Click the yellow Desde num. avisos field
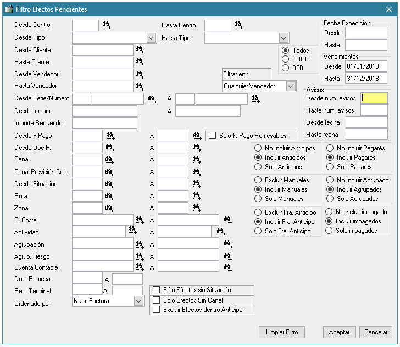 pos(374,98)
